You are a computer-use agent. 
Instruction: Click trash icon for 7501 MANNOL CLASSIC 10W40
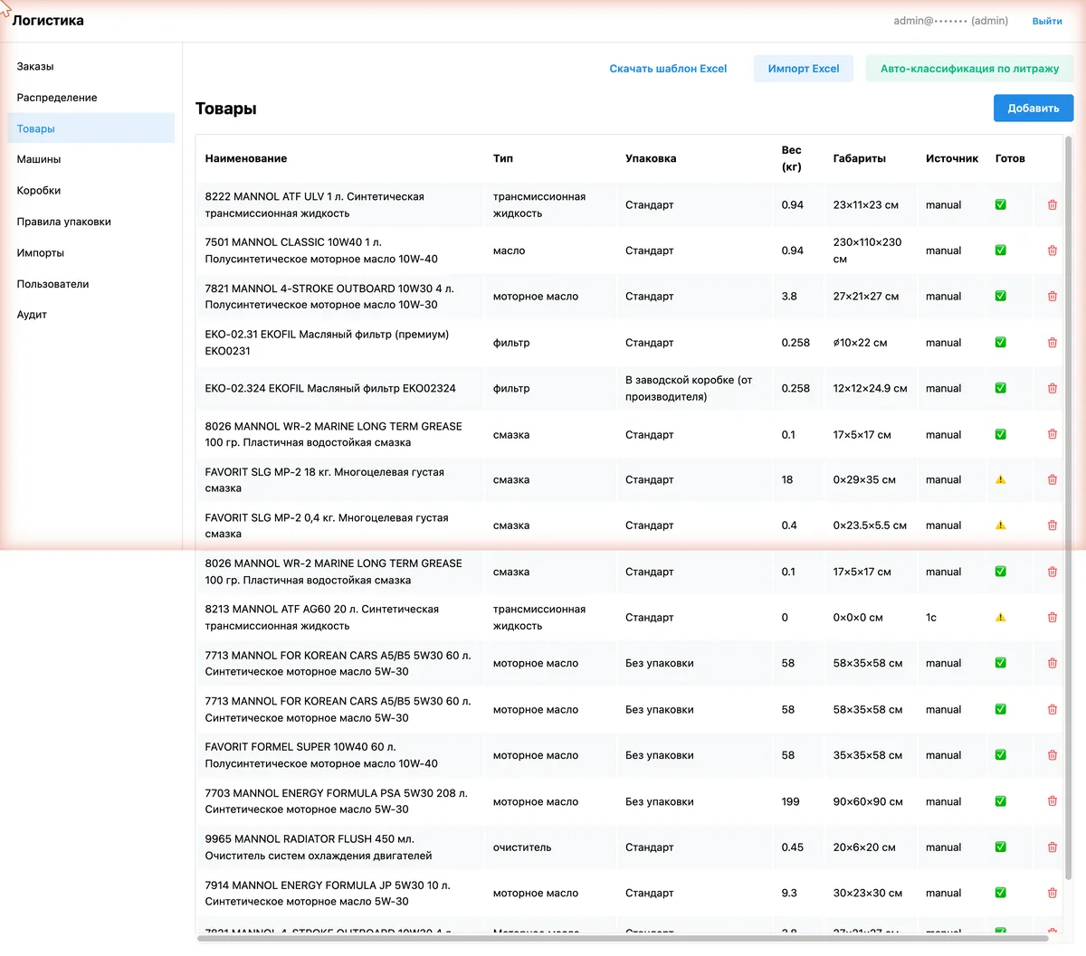click(x=1052, y=251)
